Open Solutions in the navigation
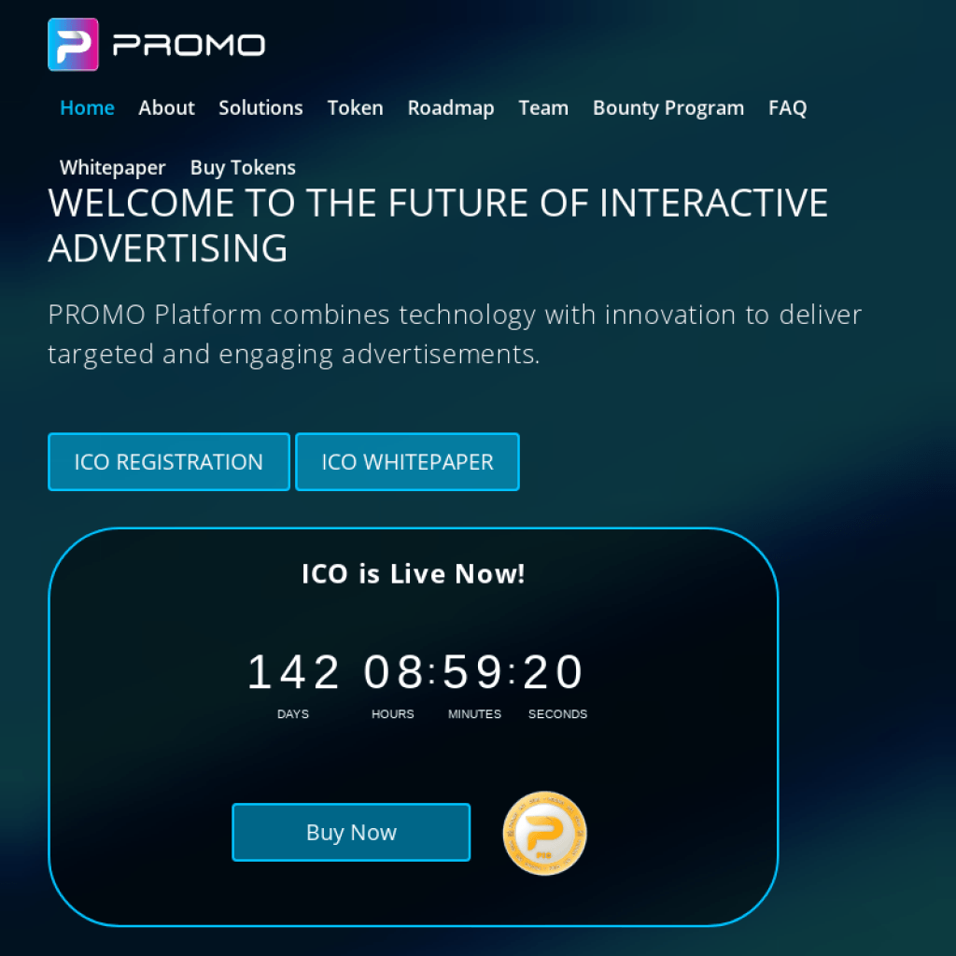 (261, 108)
